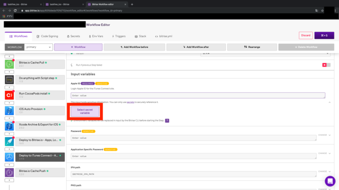Viewport: 339px width, 190px height.
Task: Open the Bitrise.io Cache:Pull step icon
Action: click(9, 64)
